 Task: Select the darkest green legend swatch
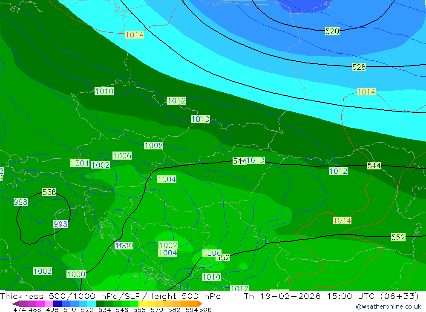[100, 303]
